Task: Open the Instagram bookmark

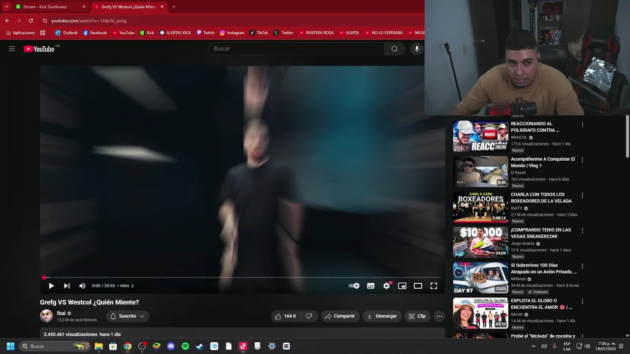Action: click(232, 33)
